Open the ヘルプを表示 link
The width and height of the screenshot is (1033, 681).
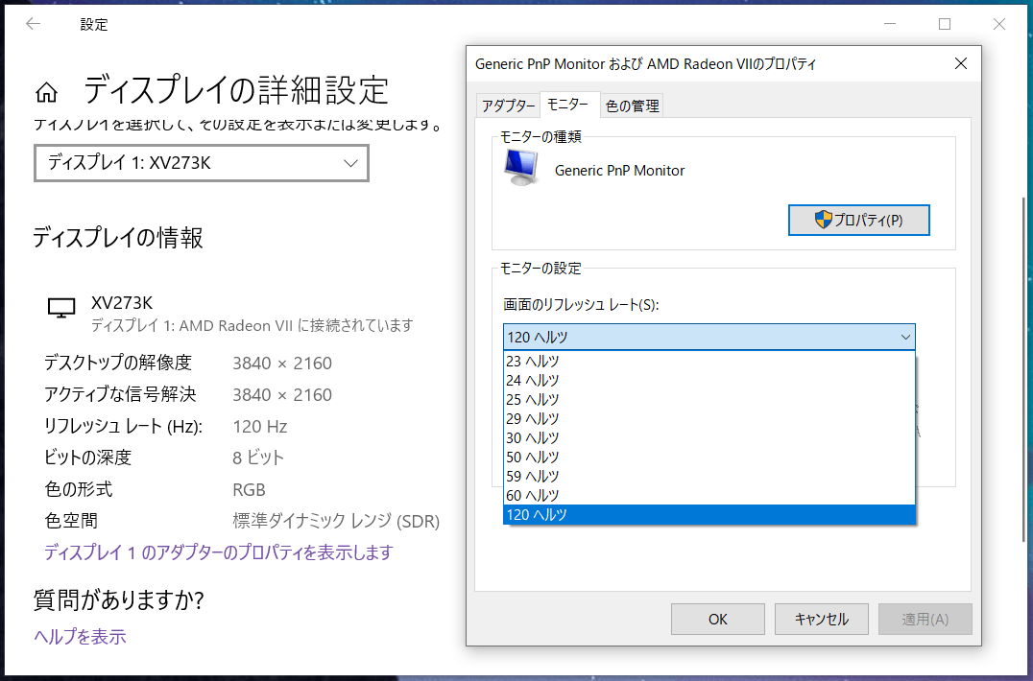[80, 636]
